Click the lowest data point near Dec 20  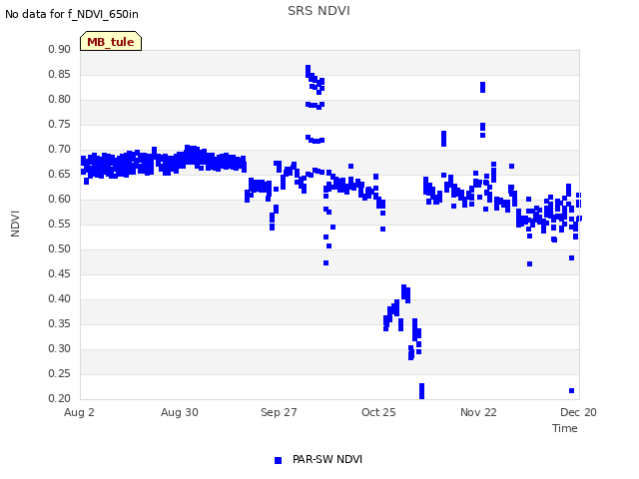(571, 390)
